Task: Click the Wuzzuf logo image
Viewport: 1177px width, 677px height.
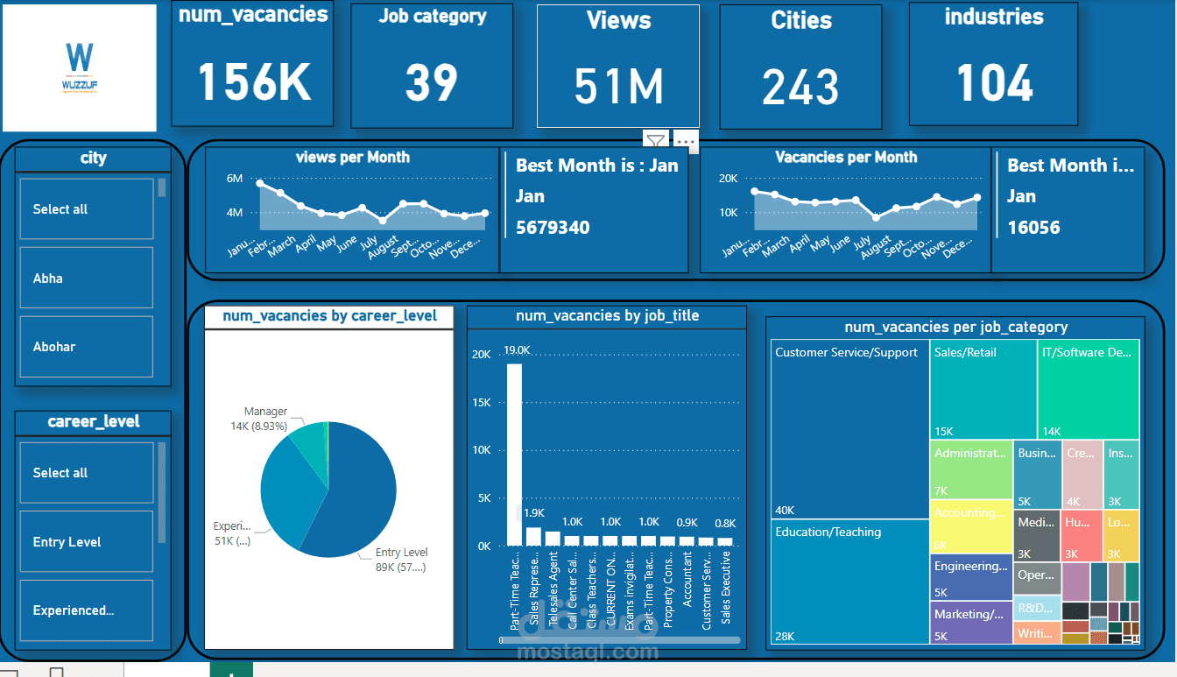Action: click(x=80, y=67)
